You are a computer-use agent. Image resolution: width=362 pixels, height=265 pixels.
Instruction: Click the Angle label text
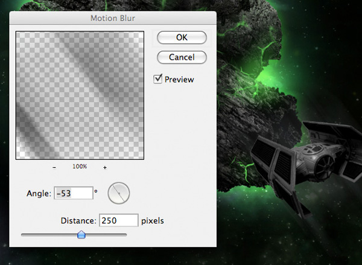pyautogui.click(x=37, y=194)
